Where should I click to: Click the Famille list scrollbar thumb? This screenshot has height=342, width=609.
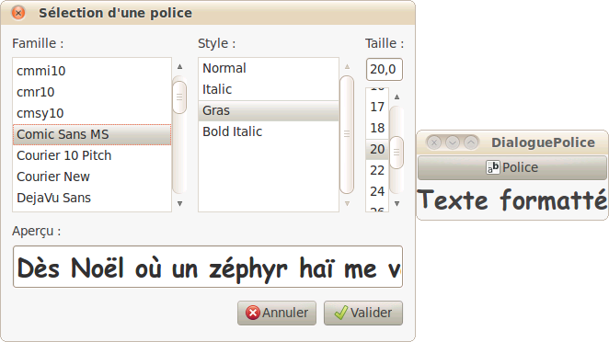click(179, 97)
